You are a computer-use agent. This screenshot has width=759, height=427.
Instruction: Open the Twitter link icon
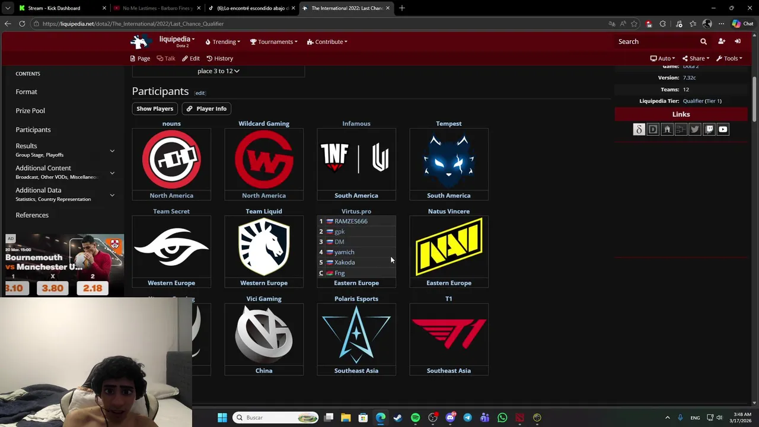695,129
